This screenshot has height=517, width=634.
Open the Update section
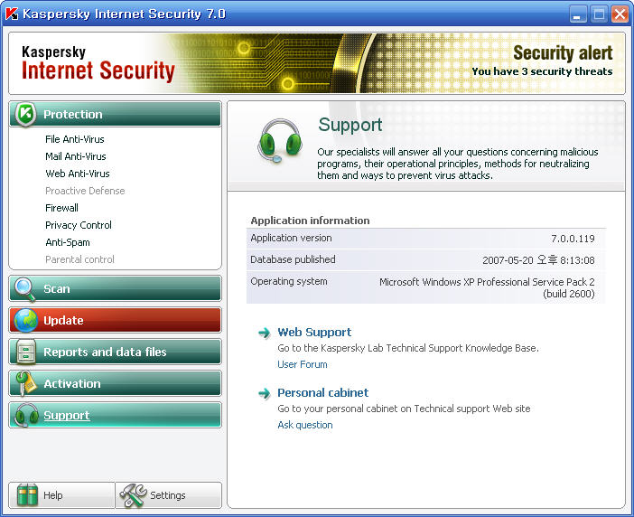coord(116,320)
